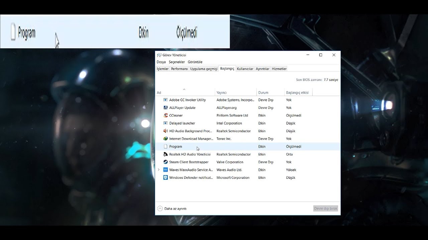The height and width of the screenshot is (240, 428).
Task: Select the Delayed launcher name text
Action: tap(182, 123)
